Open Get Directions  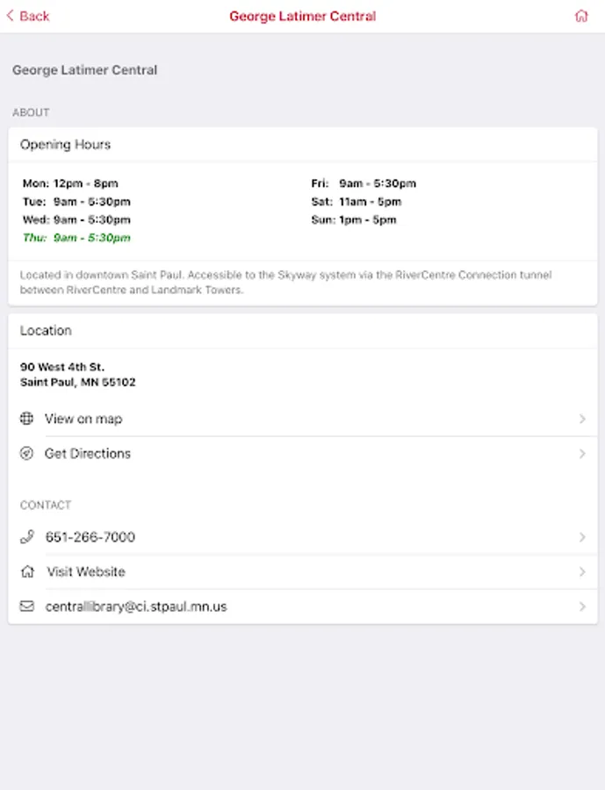pos(88,454)
